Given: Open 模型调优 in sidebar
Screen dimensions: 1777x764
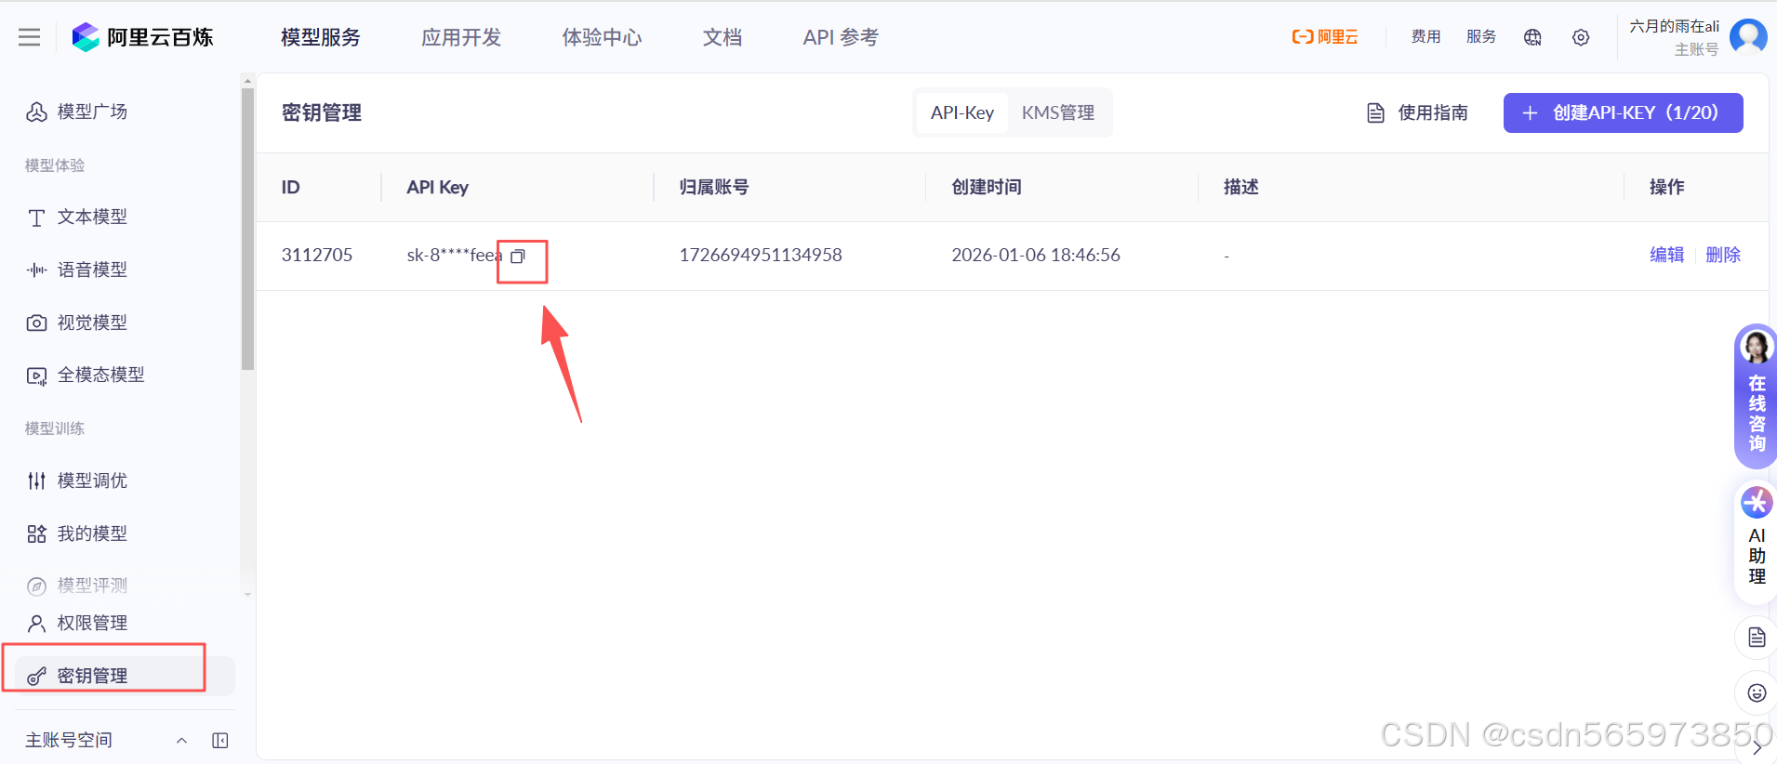Looking at the screenshot, I should 77,481.
